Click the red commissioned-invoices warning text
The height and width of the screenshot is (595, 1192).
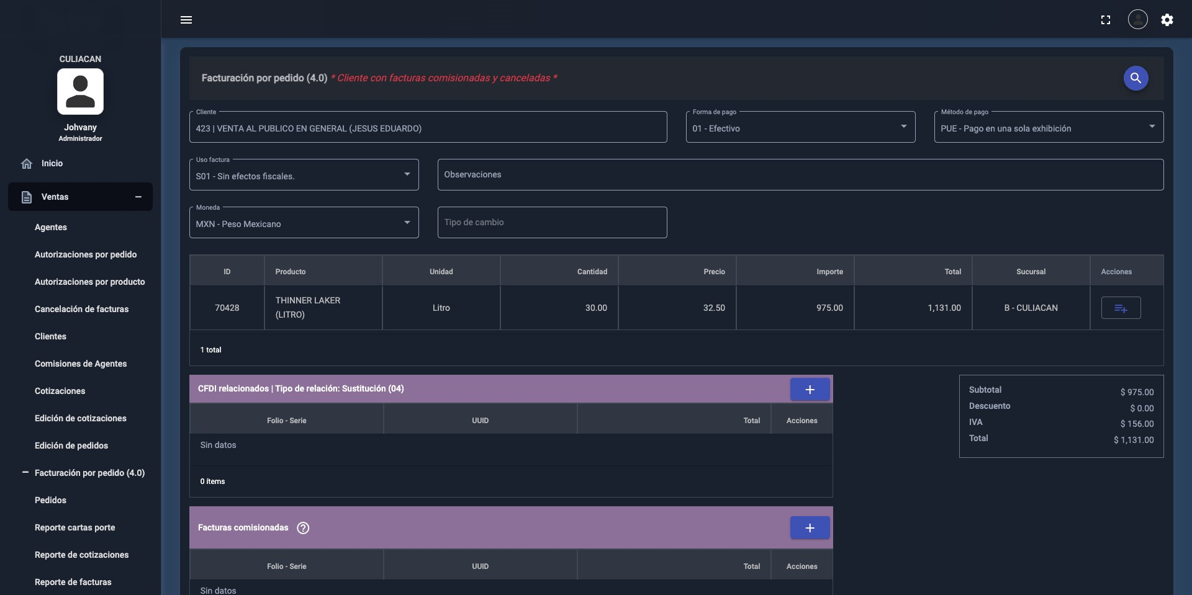(444, 78)
